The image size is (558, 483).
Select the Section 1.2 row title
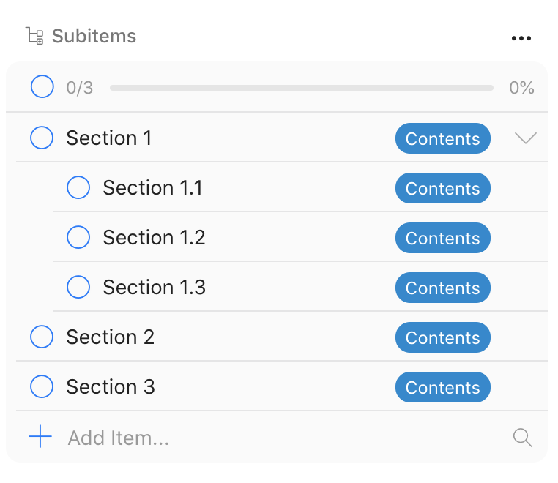(154, 238)
